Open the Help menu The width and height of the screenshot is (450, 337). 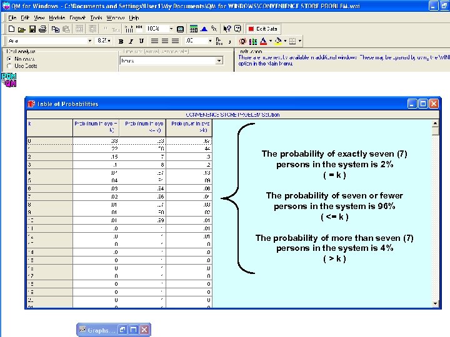(134, 17)
